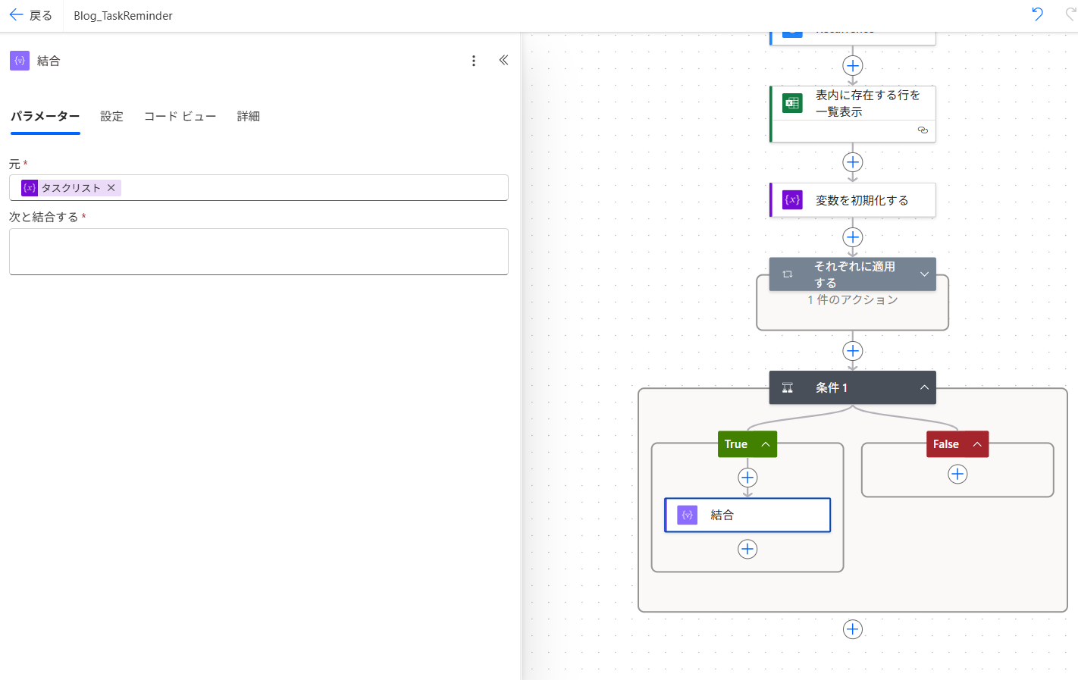
Task: Collapse the 条件 1 condition block
Action: 924,387
